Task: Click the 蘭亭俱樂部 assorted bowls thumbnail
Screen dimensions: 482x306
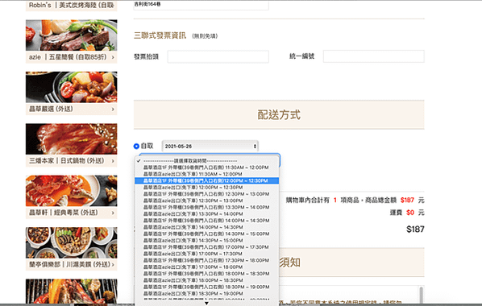Action: pyautogui.click(x=71, y=242)
